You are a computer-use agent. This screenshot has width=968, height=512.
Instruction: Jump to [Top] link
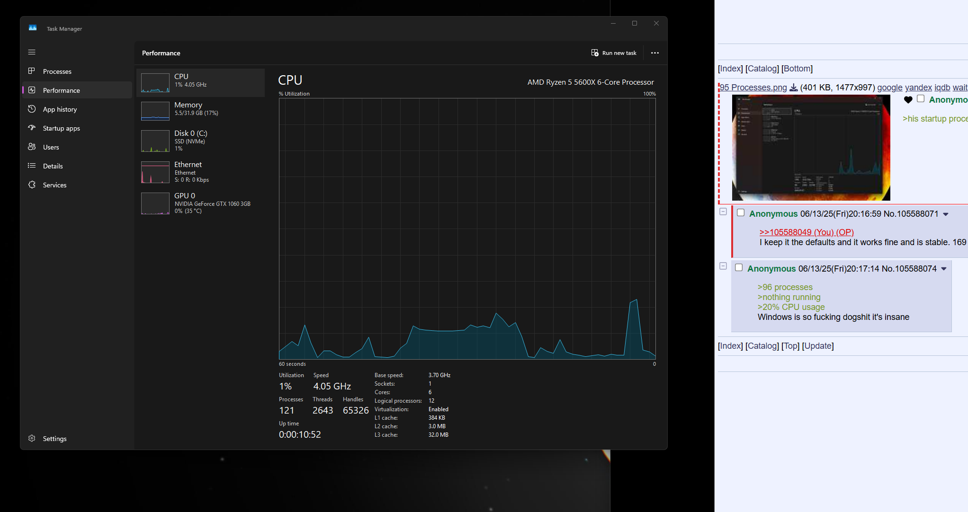pos(790,346)
